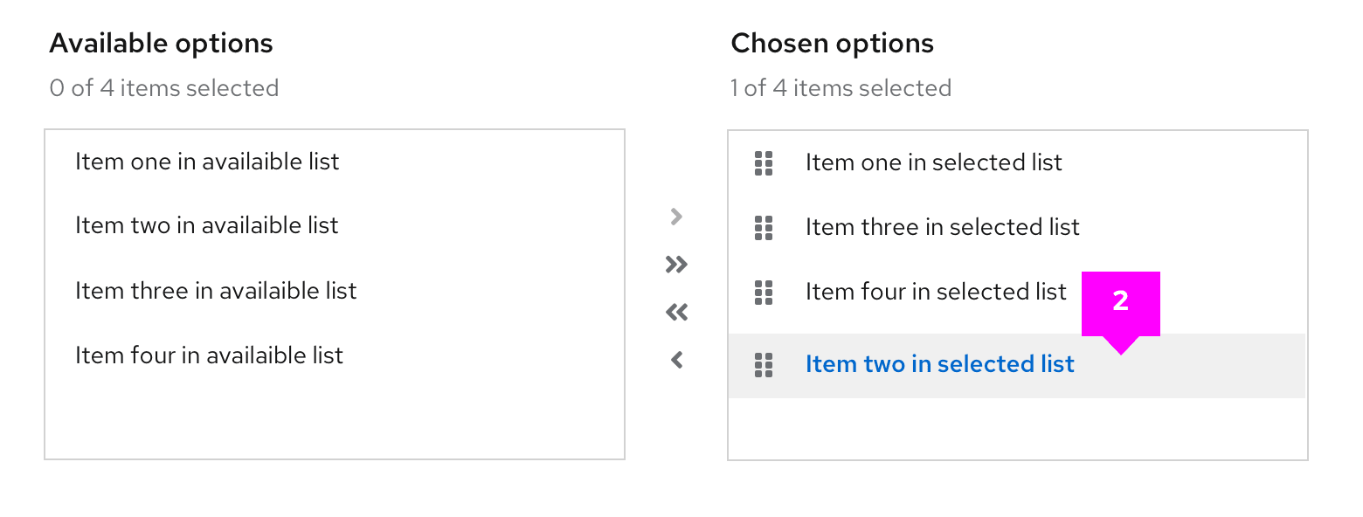Click the remove selected single left chevron
Screen dimensions: 1363x517
pyautogui.click(x=676, y=360)
